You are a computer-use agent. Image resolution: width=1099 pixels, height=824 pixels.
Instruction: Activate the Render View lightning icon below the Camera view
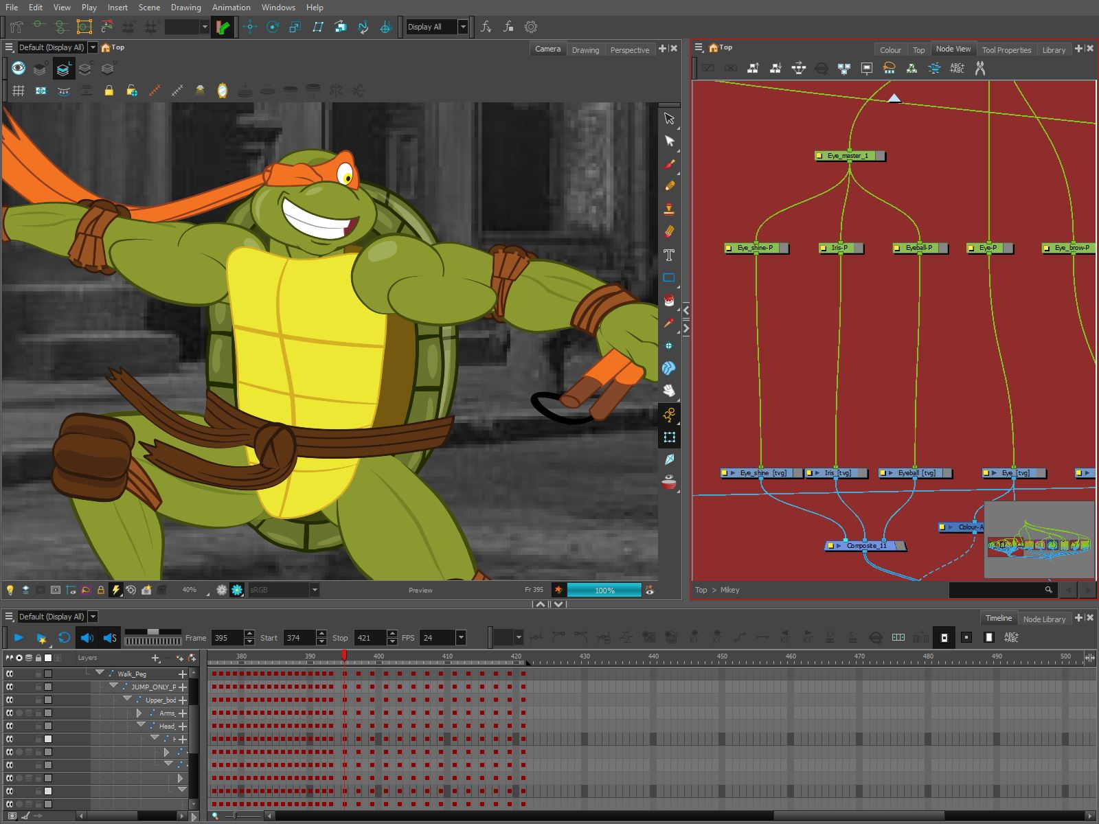click(x=117, y=589)
